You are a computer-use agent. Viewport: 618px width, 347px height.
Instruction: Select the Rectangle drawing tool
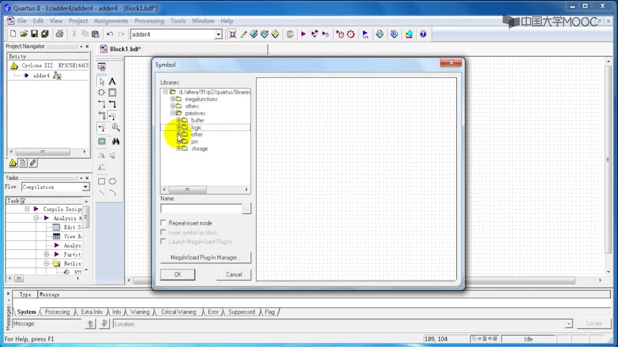click(101, 181)
